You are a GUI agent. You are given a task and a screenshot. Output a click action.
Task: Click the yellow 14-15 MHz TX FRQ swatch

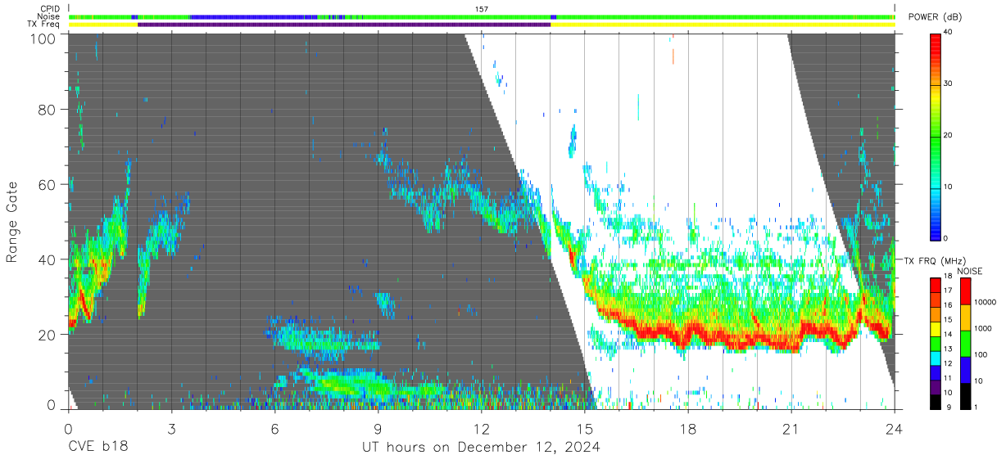[x=936, y=328]
